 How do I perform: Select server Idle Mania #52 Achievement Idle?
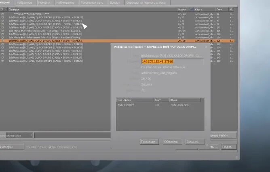pos(117,31)
